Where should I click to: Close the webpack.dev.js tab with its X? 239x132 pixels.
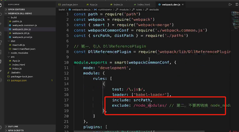click(x=183, y=5)
